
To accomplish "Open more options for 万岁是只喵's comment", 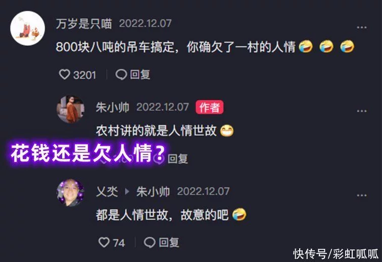I will click(362, 27).
